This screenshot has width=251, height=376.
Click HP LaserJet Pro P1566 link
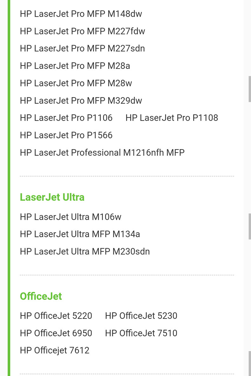[x=66, y=135]
